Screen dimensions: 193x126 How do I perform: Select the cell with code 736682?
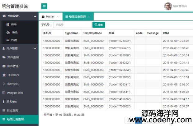pos(120,106)
